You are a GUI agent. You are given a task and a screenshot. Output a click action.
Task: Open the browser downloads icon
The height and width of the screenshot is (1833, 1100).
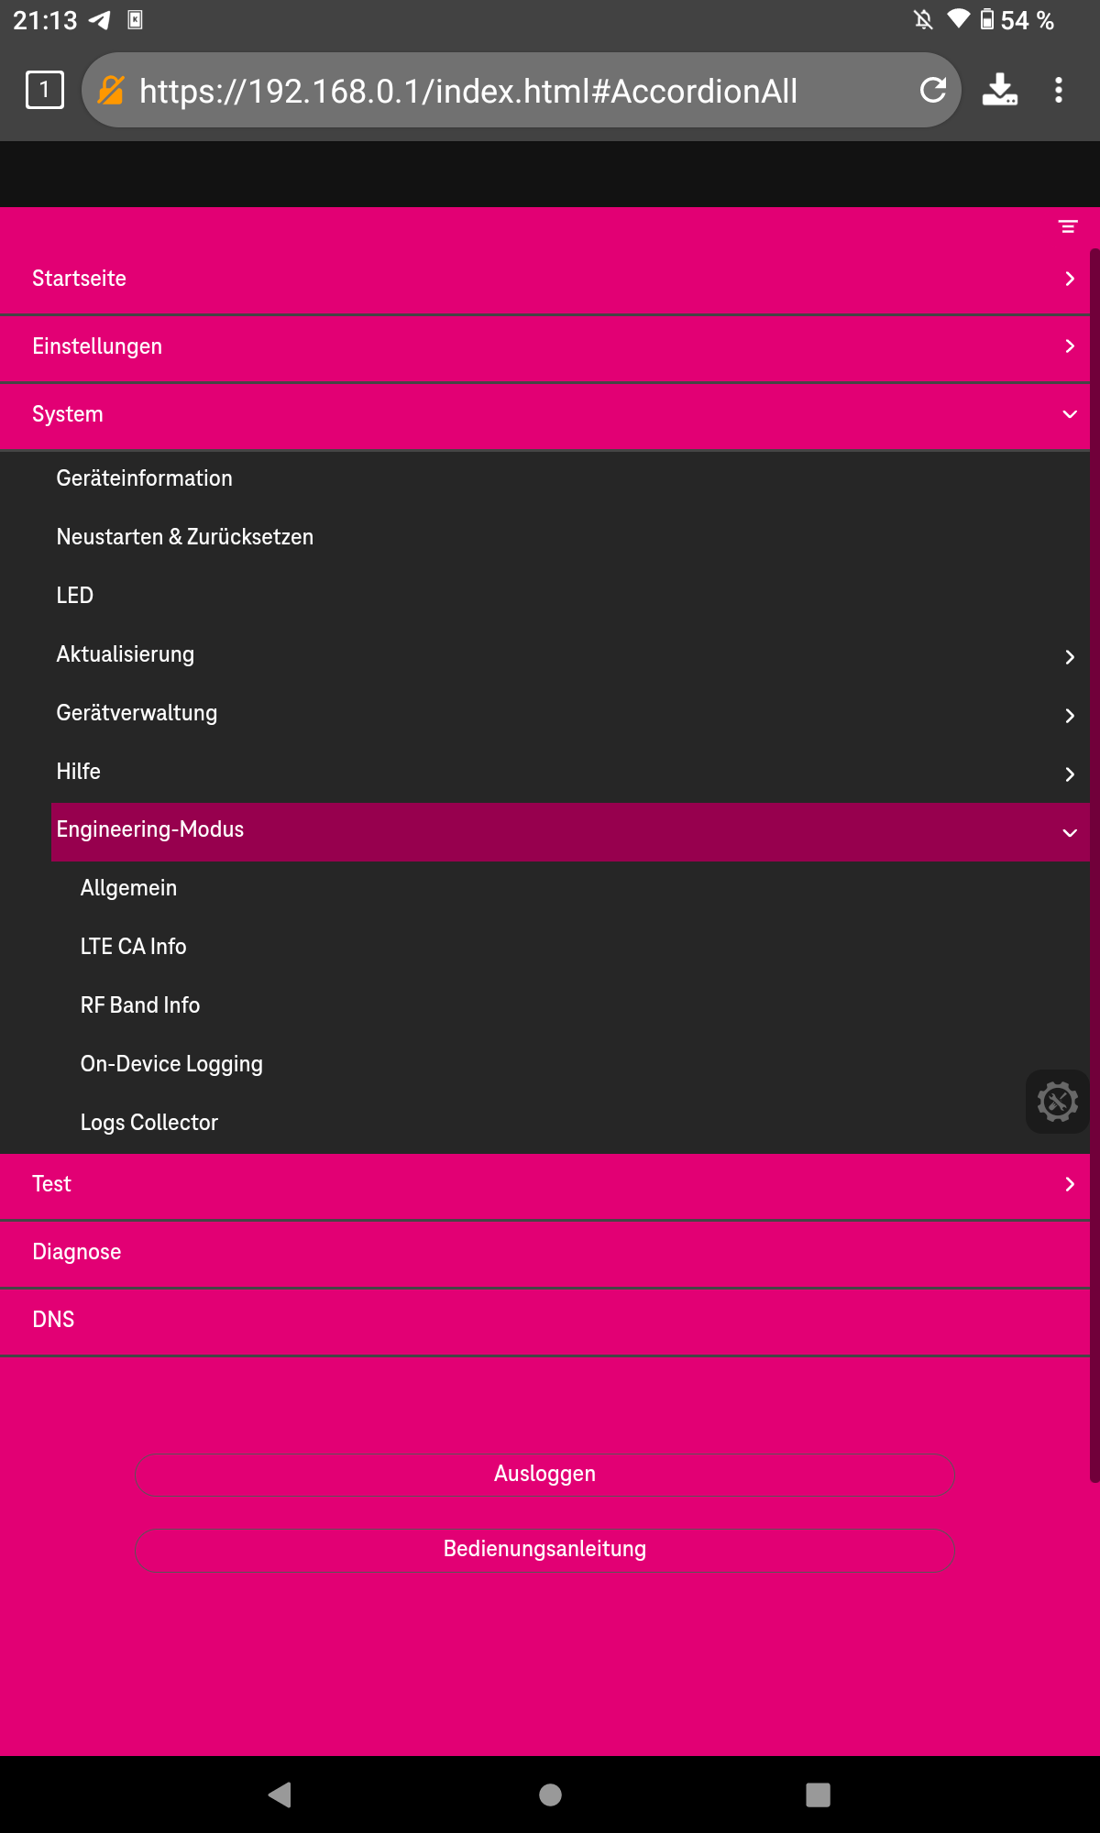click(x=999, y=90)
